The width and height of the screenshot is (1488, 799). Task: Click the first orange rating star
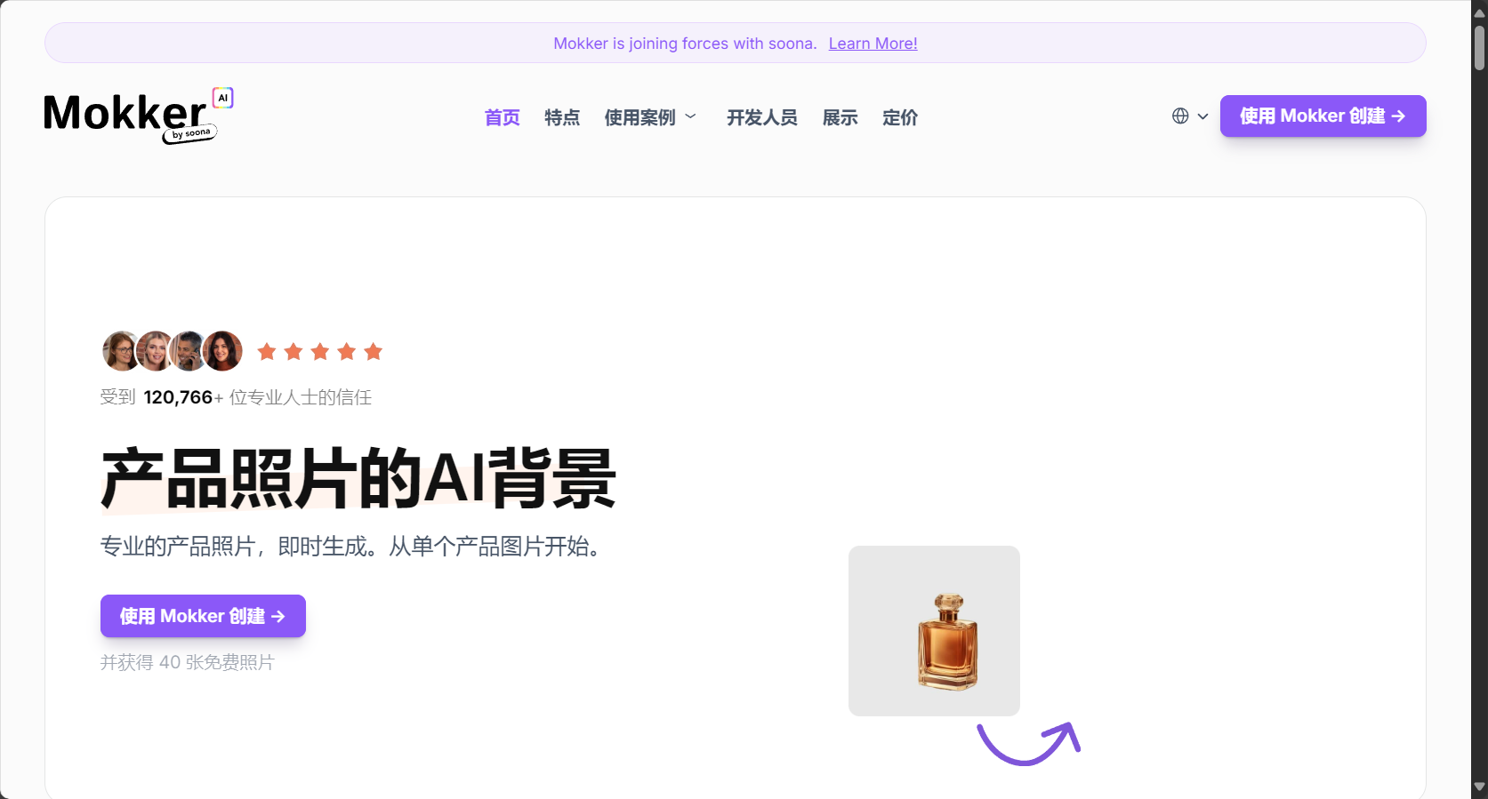[267, 351]
